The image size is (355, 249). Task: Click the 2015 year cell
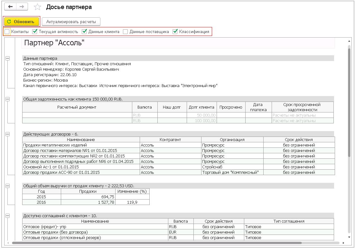point(42,197)
